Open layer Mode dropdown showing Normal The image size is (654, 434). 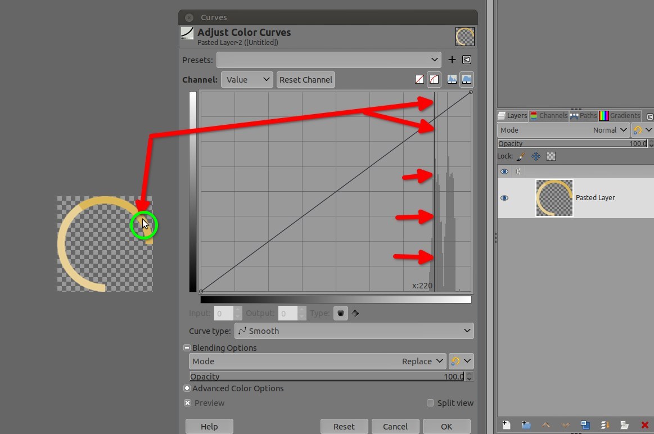(563, 130)
